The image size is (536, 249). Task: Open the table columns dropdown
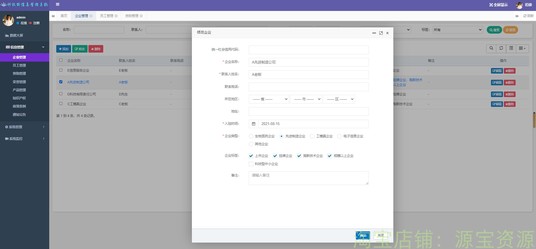(x=522, y=48)
